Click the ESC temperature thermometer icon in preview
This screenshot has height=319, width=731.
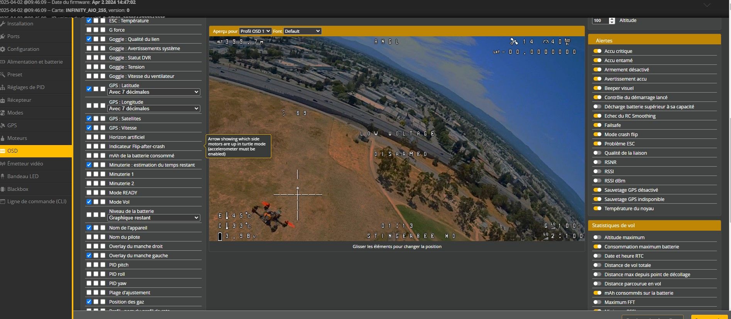(x=227, y=216)
